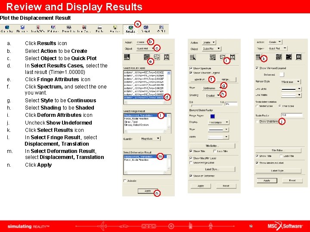Open Action dropdown in the Select Result Cases panel
The height and width of the screenshot is (232, 310).
[x=142, y=42]
